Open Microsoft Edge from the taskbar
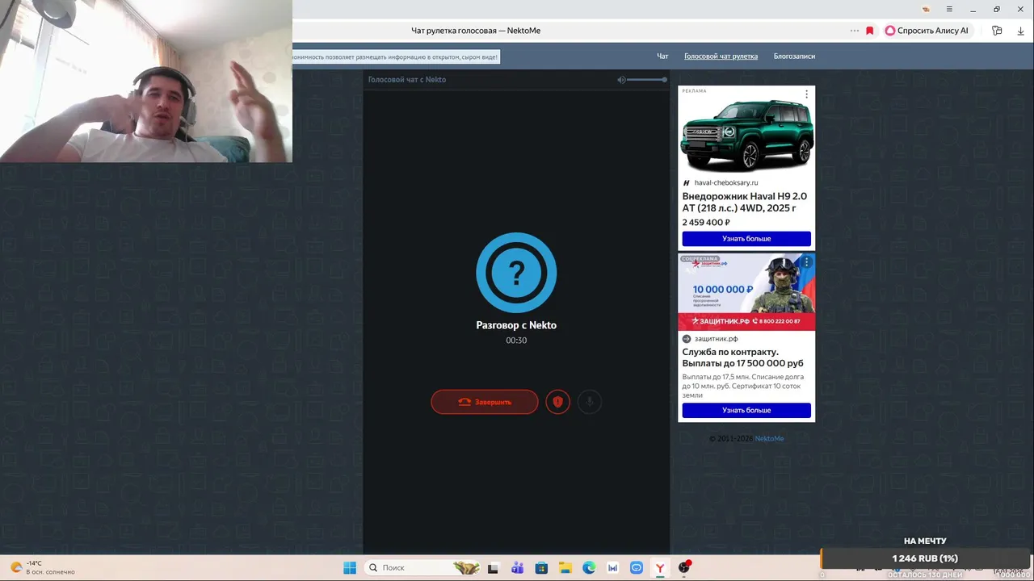This screenshot has height=581, width=1034. tap(589, 568)
